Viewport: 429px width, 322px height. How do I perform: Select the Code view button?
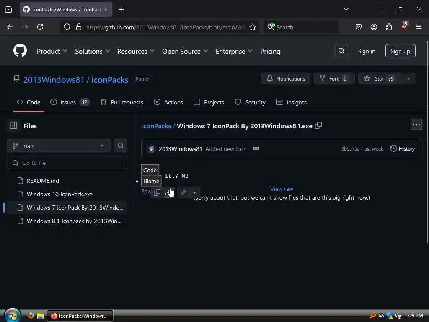[150, 170]
